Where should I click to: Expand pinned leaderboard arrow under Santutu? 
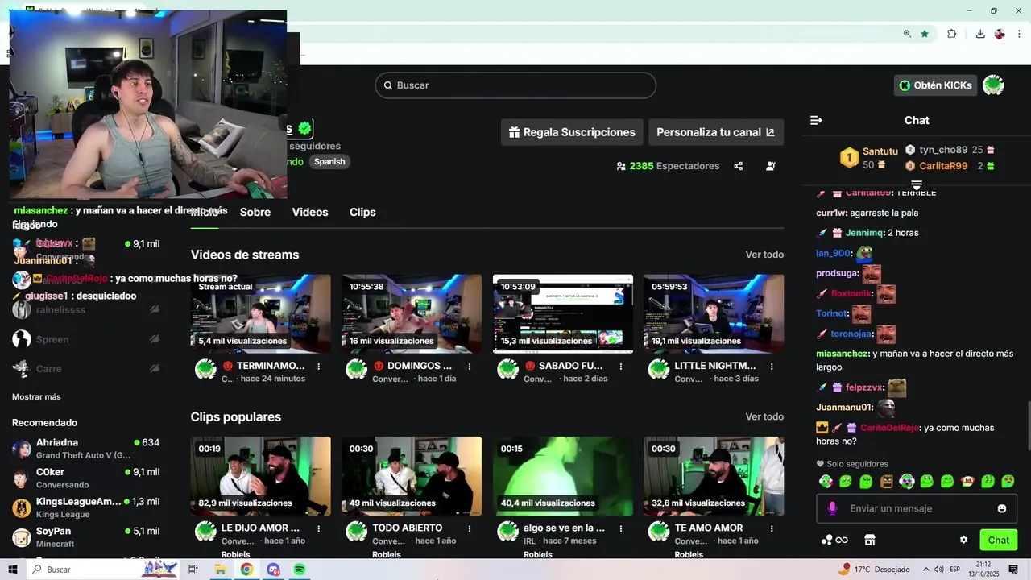917,185
